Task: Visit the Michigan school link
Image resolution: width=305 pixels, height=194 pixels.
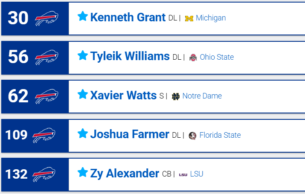Action: coord(211,18)
